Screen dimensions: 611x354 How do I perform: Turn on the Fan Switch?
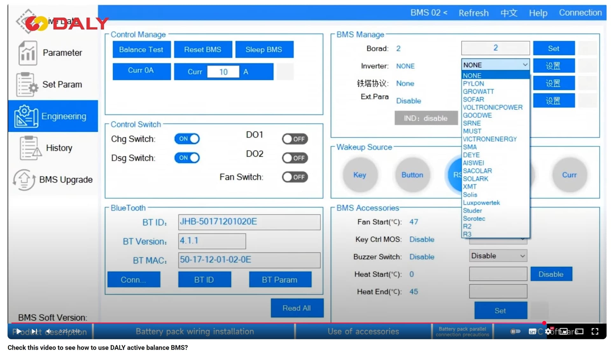click(295, 177)
